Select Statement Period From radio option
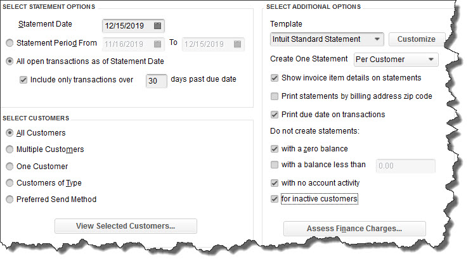This screenshot has height=266, width=473. [x=10, y=43]
